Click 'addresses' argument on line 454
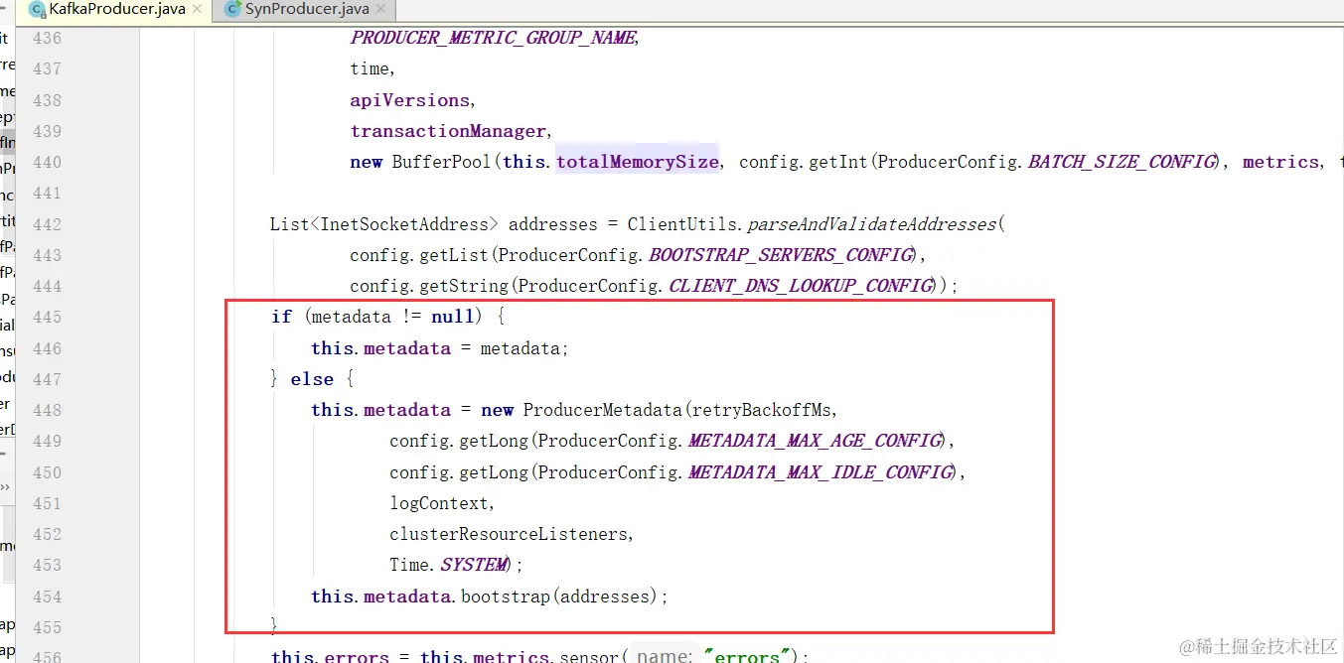Image resolution: width=1344 pixels, height=663 pixels. click(x=604, y=597)
